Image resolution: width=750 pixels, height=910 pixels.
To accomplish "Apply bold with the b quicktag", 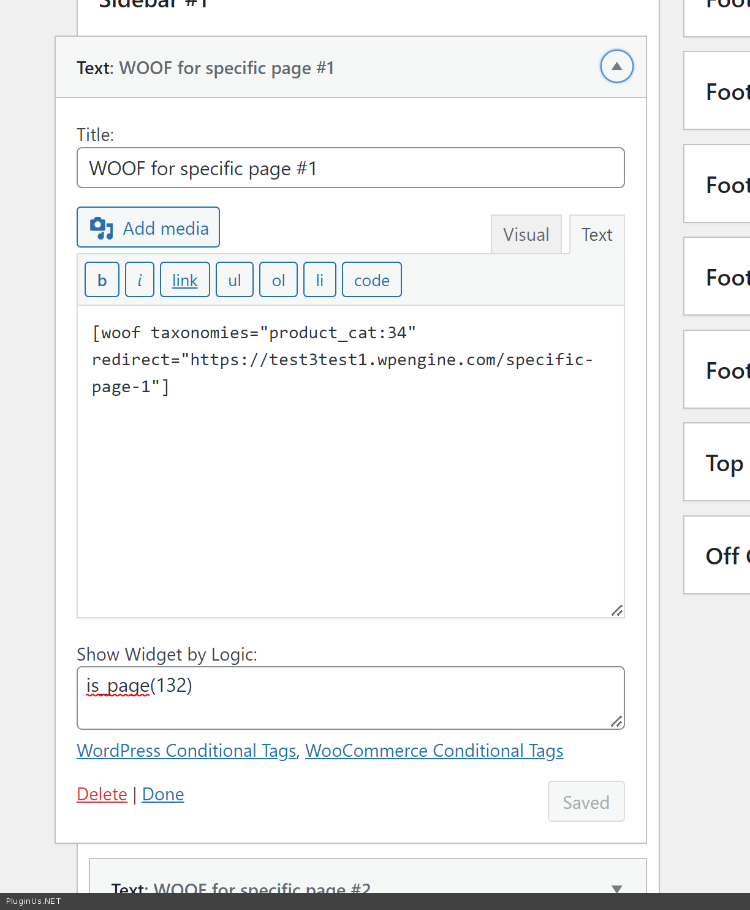I will [102, 280].
